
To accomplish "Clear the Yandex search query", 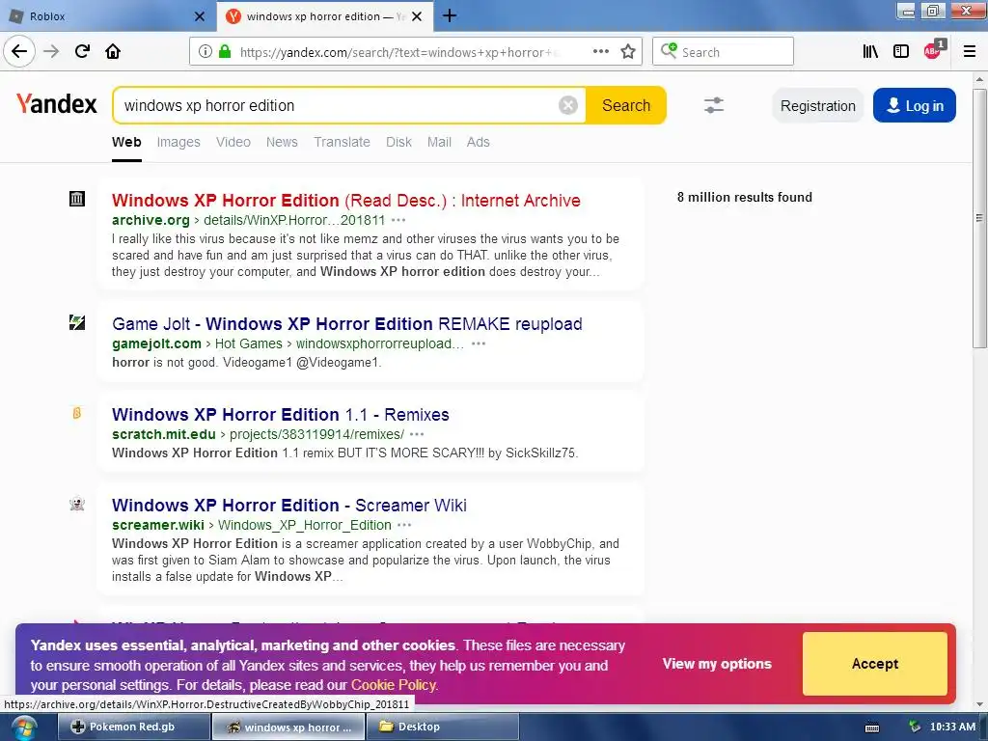I will 567,105.
